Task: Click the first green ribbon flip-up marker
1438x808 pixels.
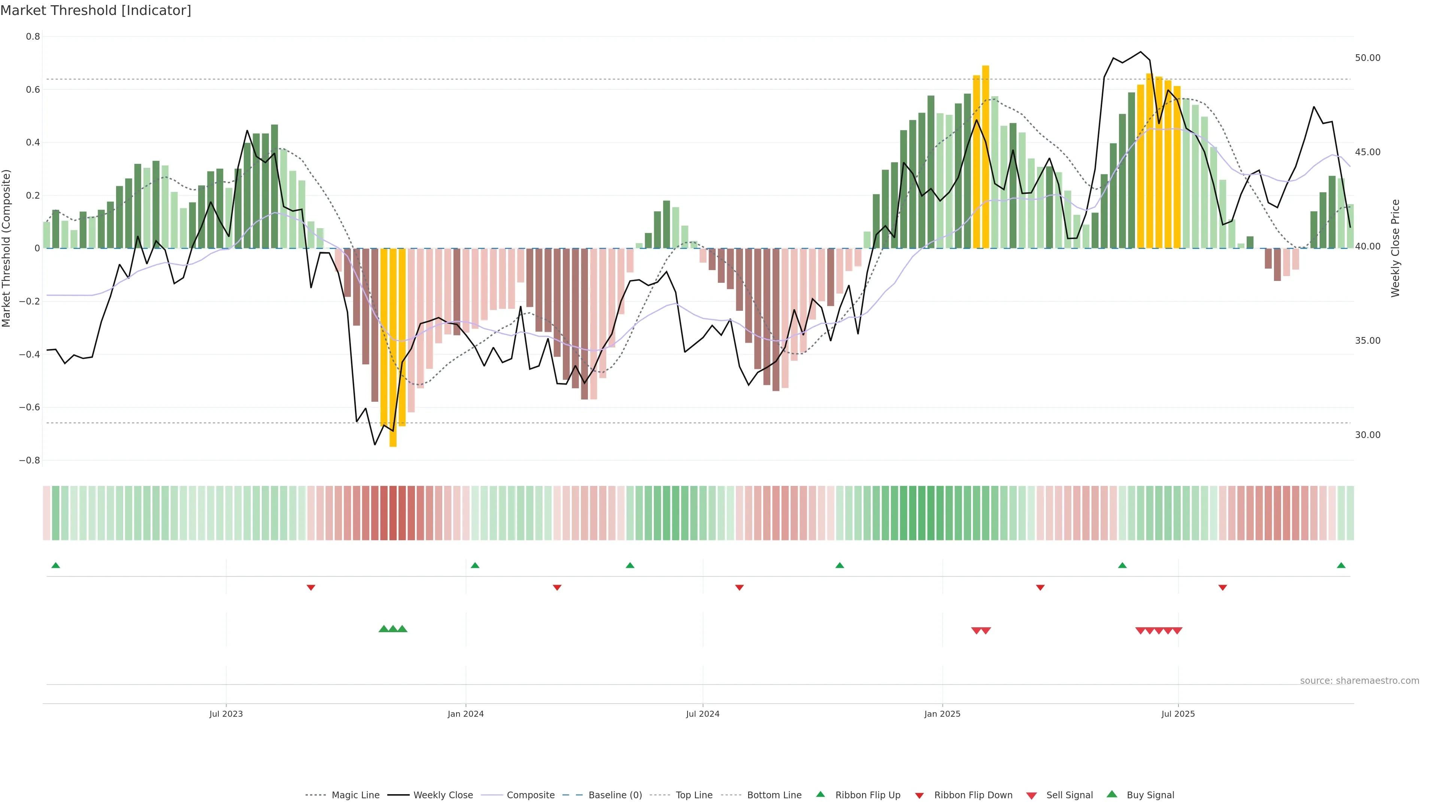Action: 55,566
